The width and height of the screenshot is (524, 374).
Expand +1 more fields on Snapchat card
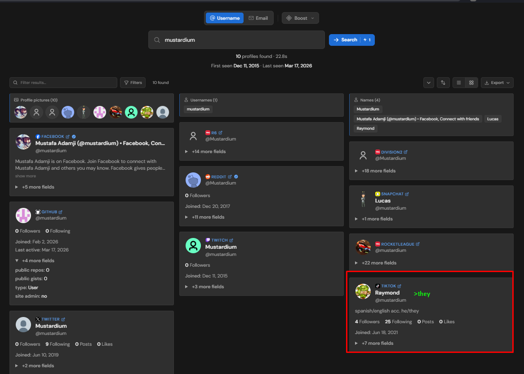click(374, 219)
